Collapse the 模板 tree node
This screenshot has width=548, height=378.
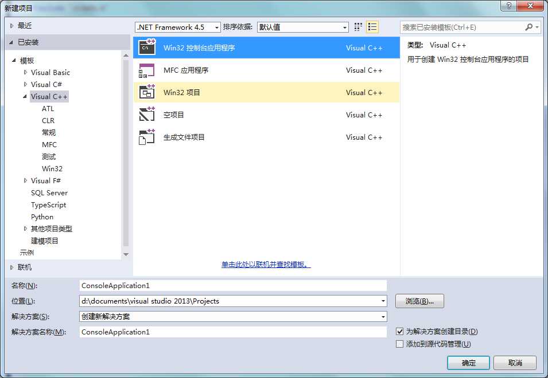[14, 60]
